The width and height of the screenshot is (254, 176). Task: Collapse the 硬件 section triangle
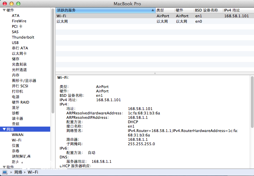4,10
